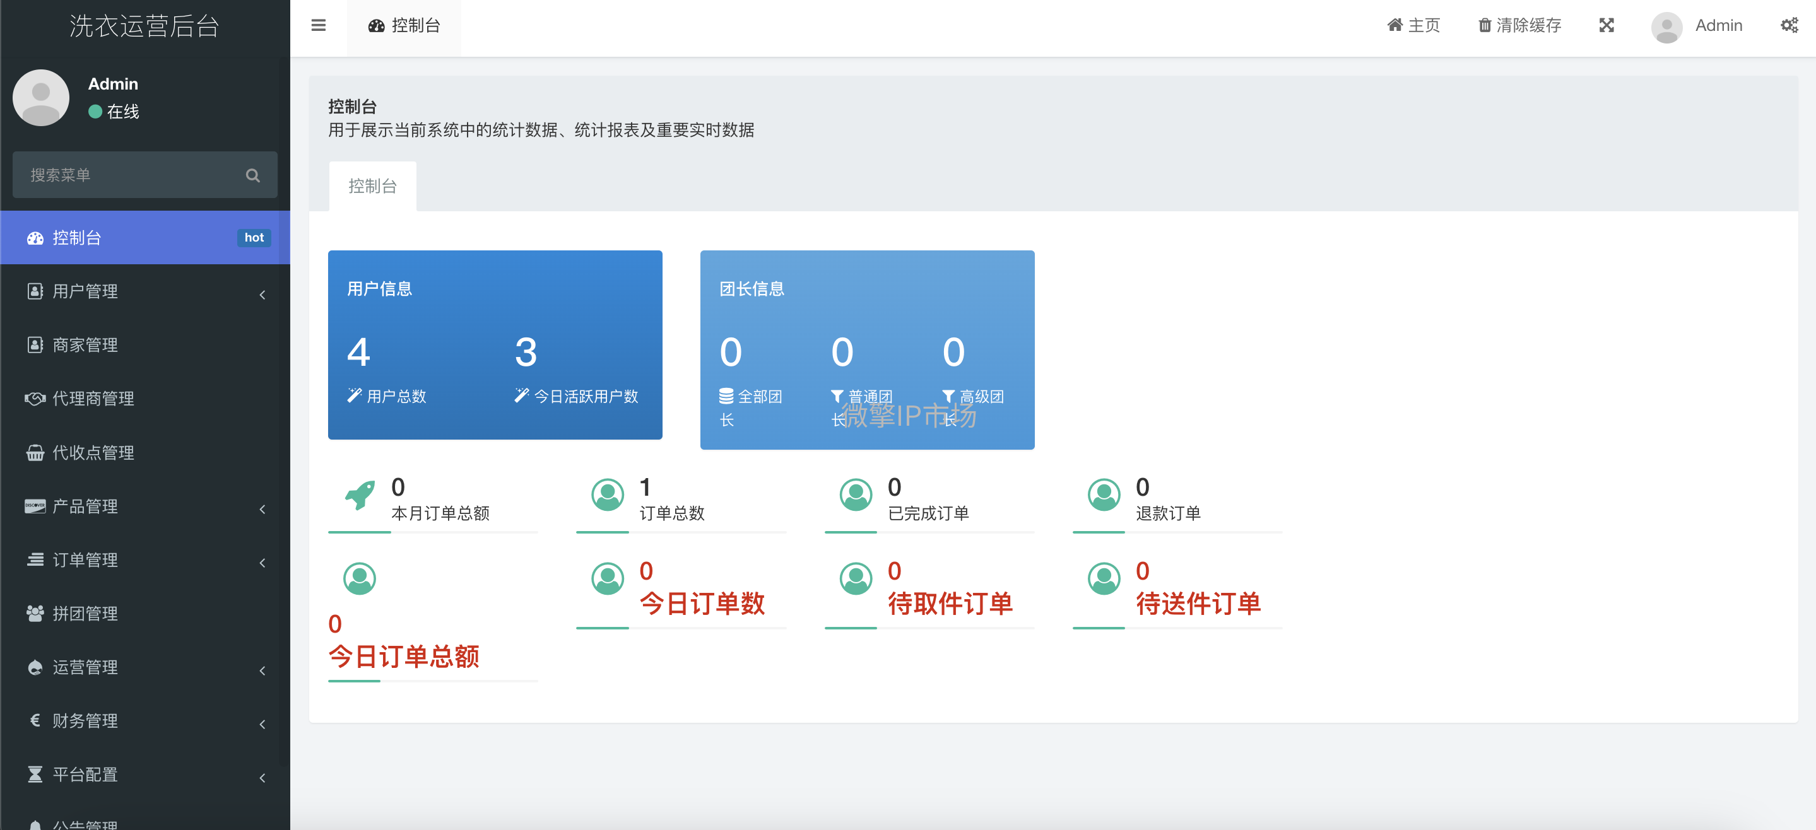Click the 财务管理 euro icon

pos(35,720)
